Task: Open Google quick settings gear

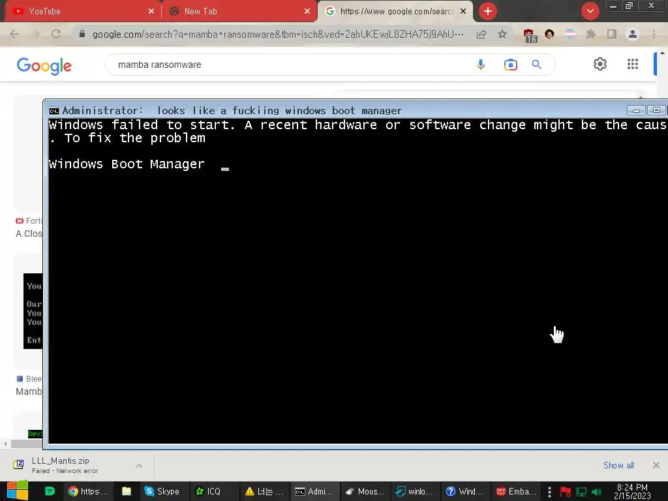Action: (x=600, y=64)
